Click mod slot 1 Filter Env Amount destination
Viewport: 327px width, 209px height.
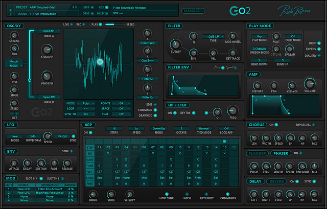pyautogui.click(x=50, y=189)
